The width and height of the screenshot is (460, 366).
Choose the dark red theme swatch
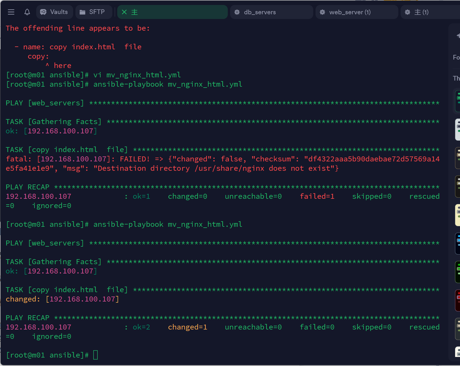[457, 300]
